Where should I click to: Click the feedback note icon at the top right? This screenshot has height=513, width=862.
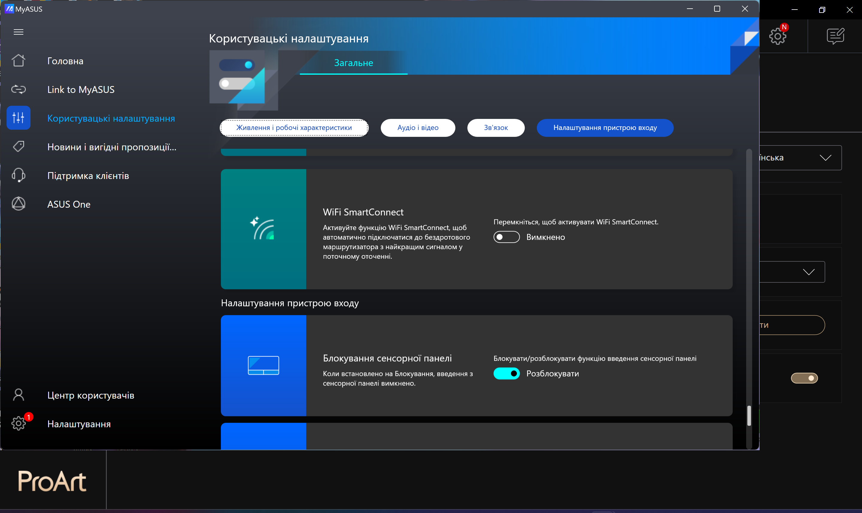(835, 36)
